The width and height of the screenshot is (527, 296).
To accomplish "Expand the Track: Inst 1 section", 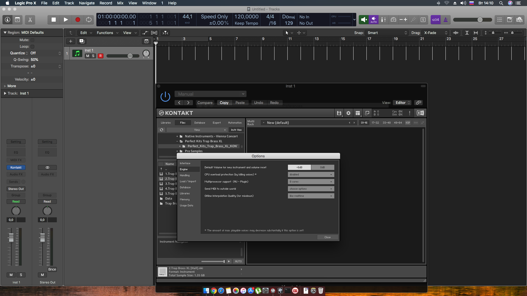I will [5, 93].
